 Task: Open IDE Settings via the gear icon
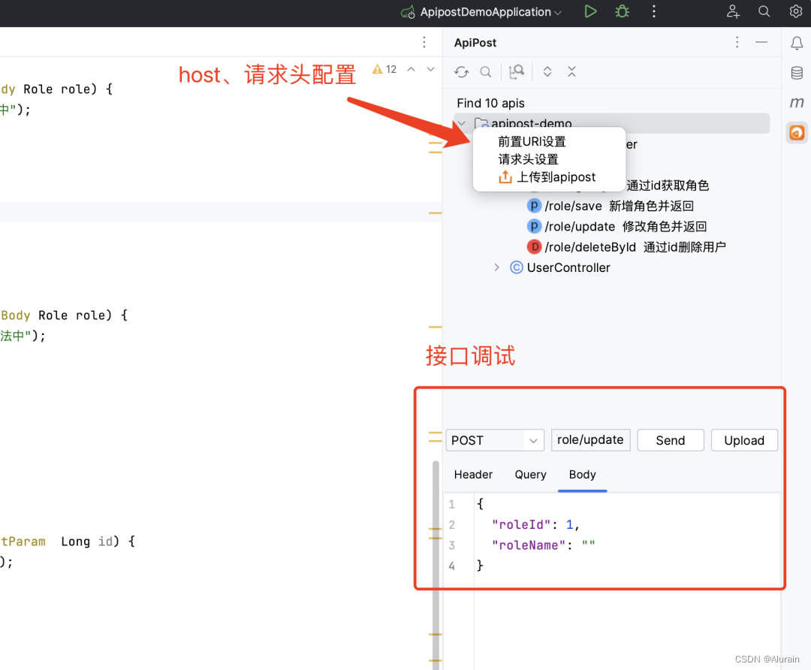[x=795, y=11]
